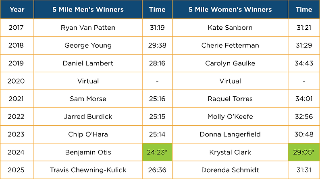
Task: Select the Travis Chewning-Kulick cell
Action: click(x=88, y=170)
